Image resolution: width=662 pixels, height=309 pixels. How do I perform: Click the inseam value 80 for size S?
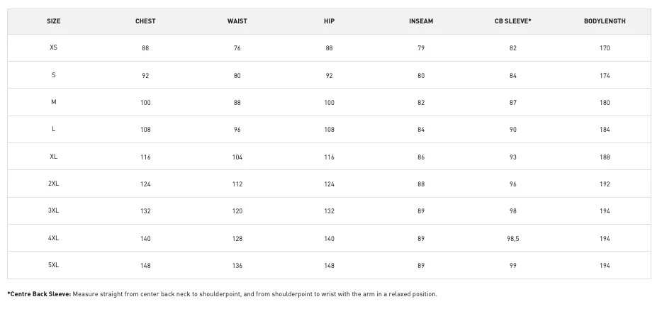[421, 76]
